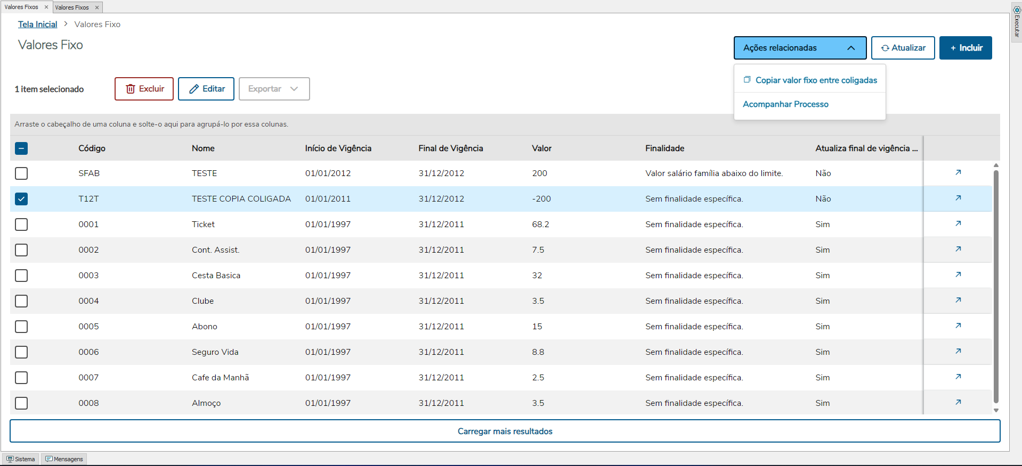
Task: Click the Atualizar refresh button
Action: (903, 48)
